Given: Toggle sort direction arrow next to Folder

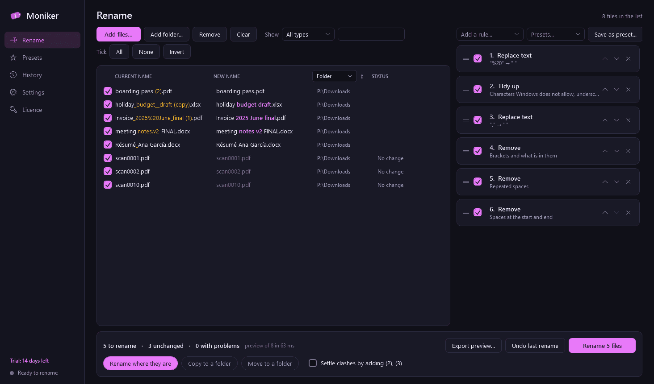Looking at the screenshot, I should 362,76.
